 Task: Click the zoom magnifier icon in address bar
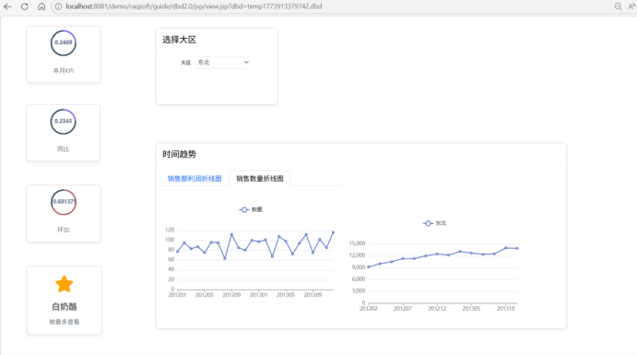[x=618, y=6]
